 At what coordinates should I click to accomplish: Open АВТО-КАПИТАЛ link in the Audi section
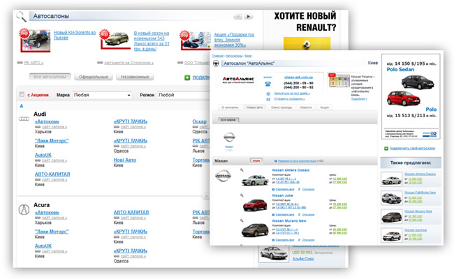click(x=52, y=174)
